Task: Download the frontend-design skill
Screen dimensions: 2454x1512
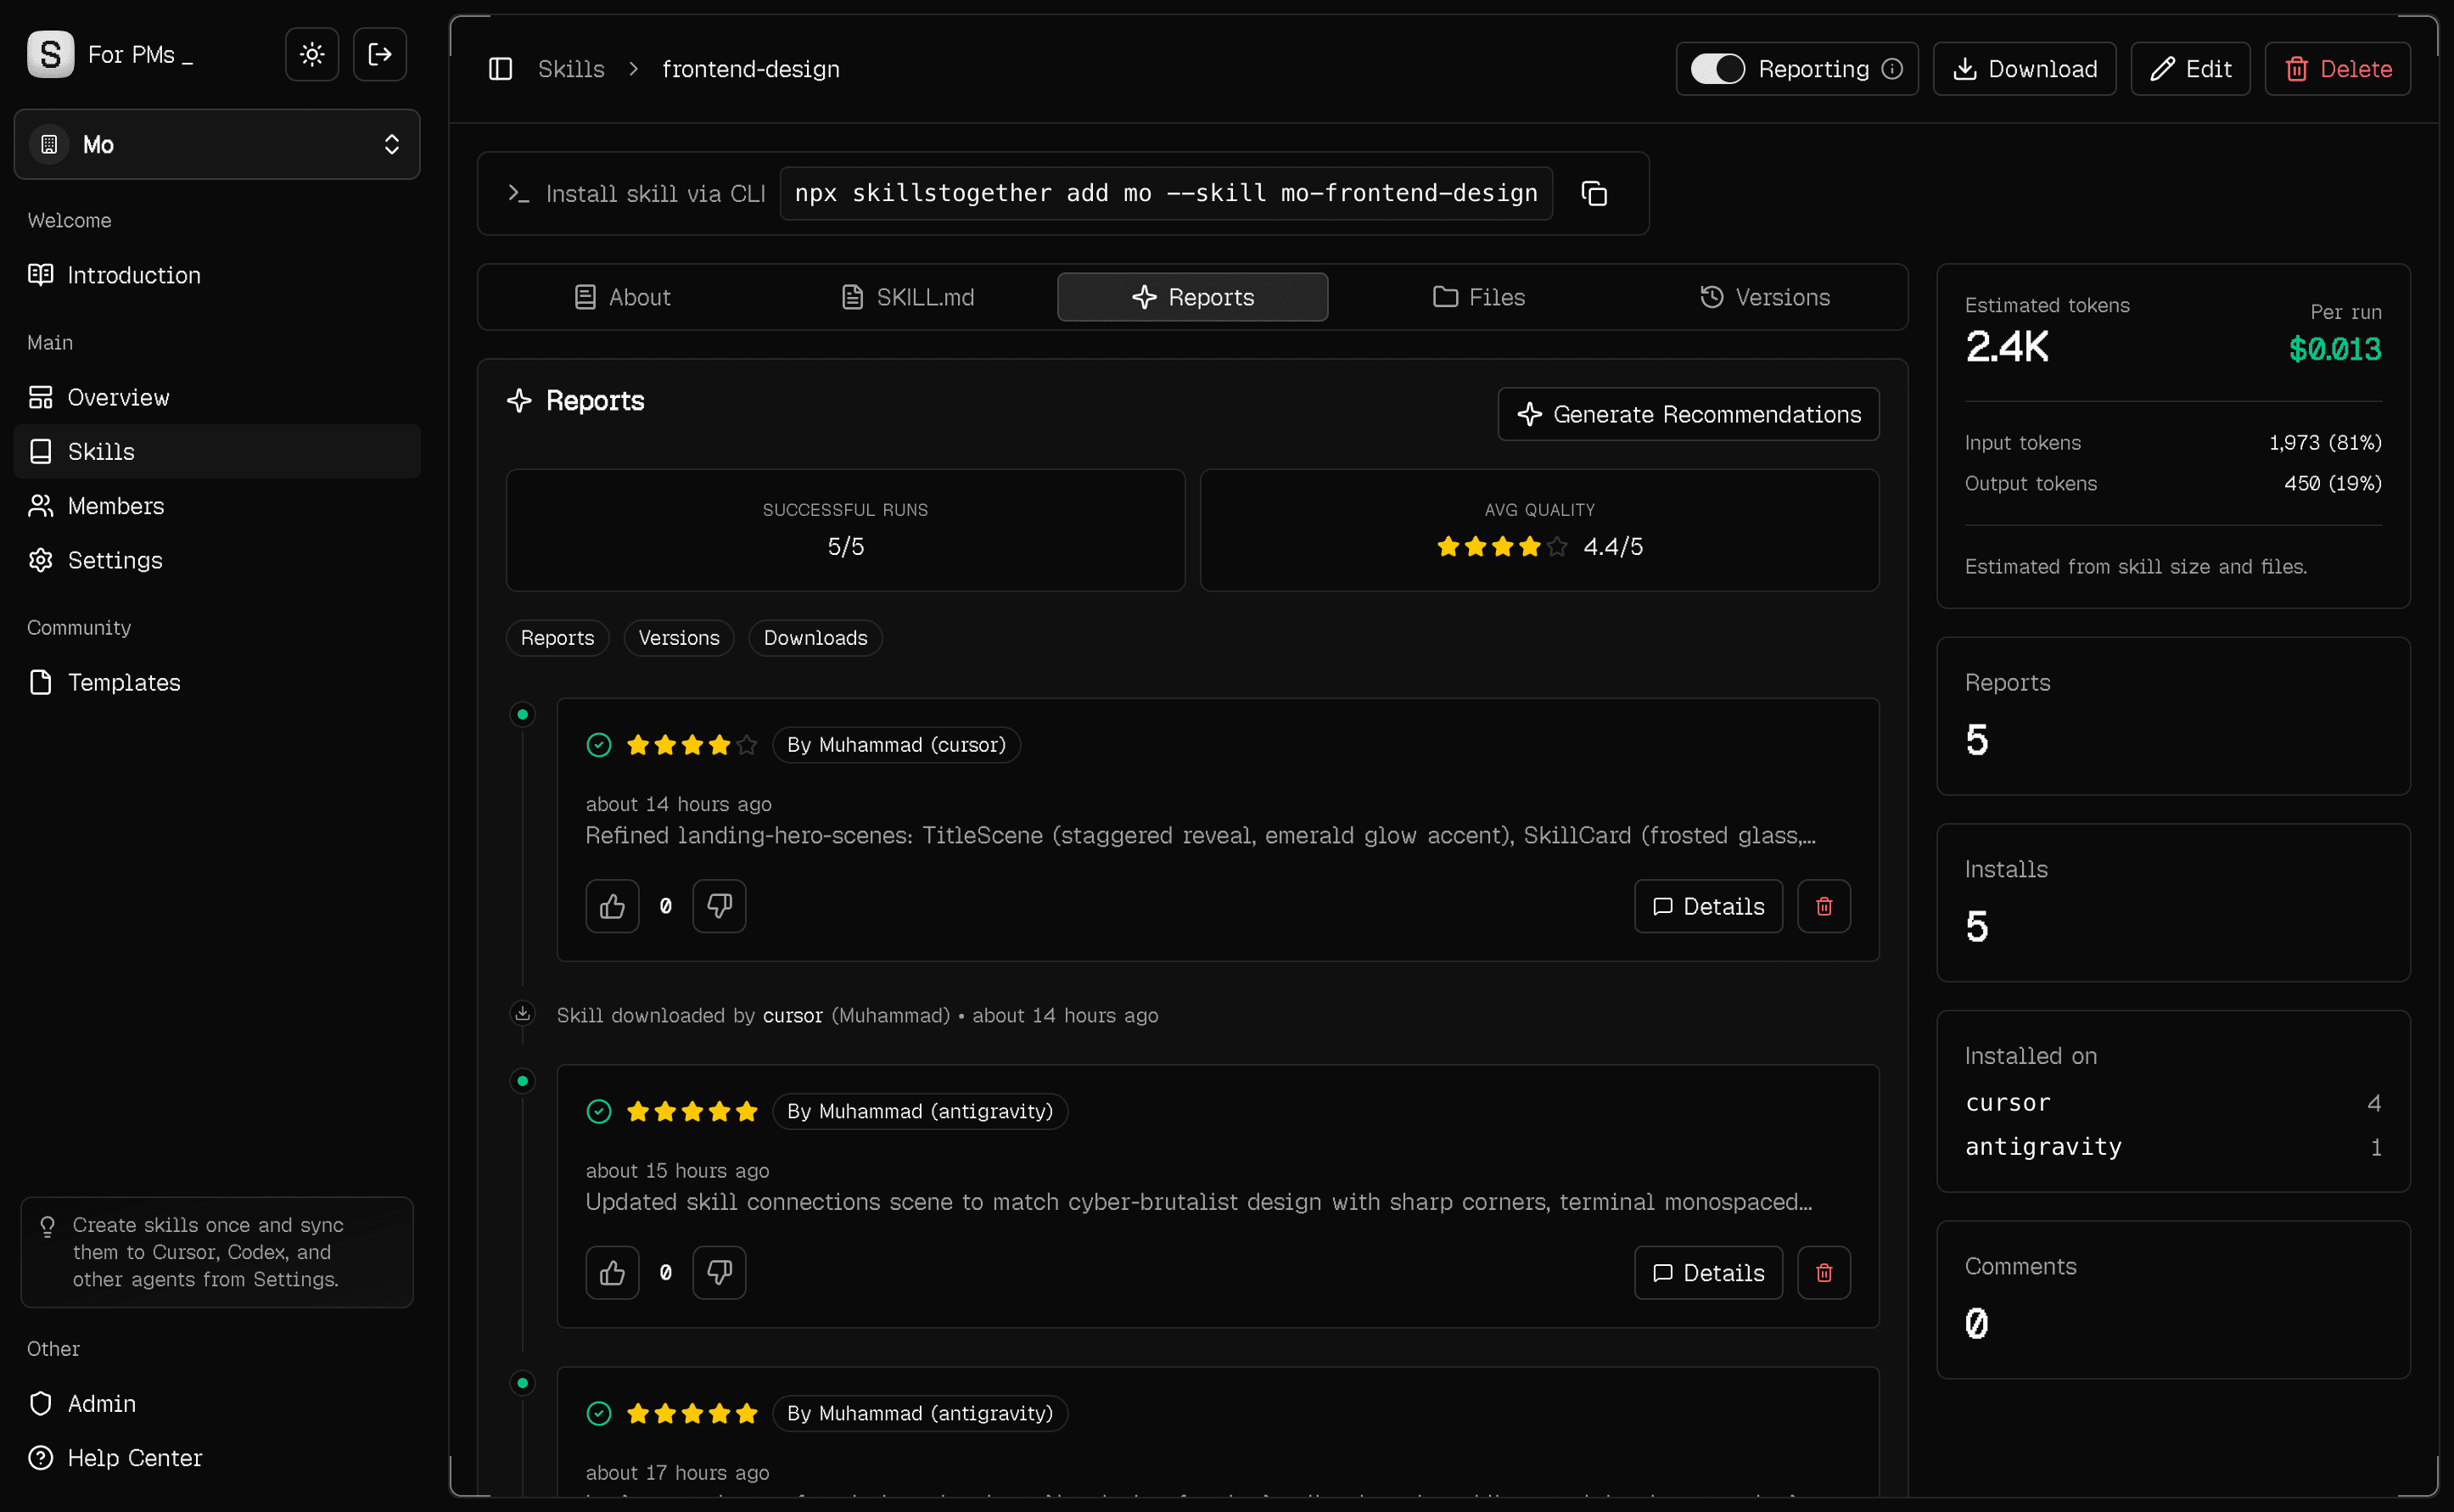Action: pyautogui.click(x=2024, y=68)
